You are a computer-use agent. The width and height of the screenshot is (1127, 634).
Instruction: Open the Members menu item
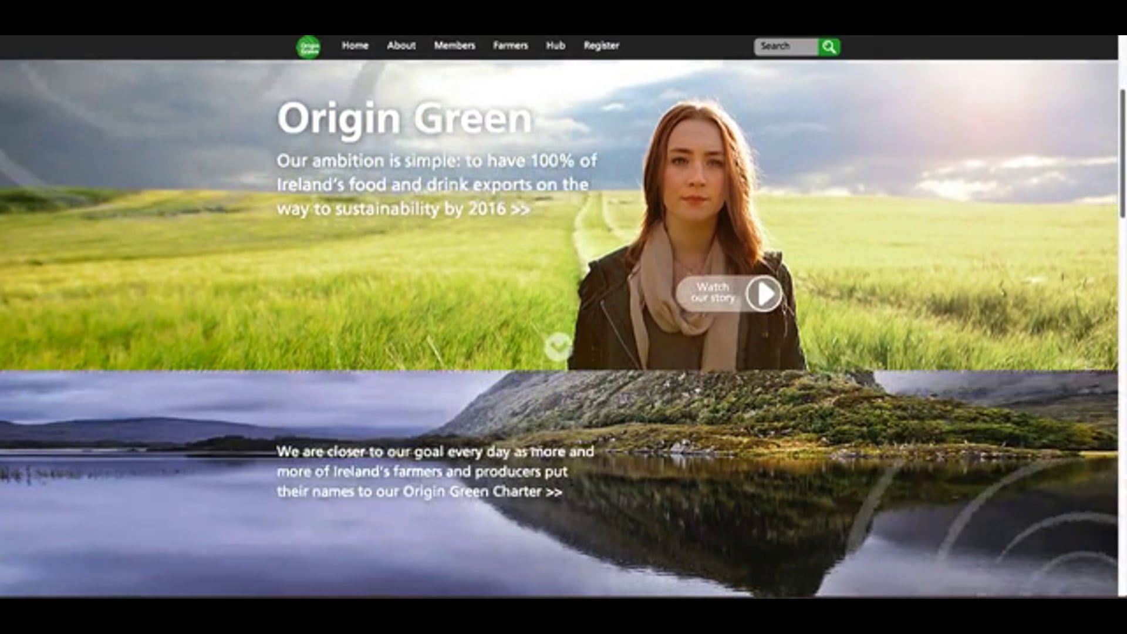click(455, 46)
